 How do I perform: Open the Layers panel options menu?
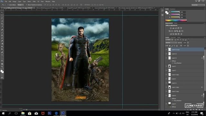[x=205, y=37]
